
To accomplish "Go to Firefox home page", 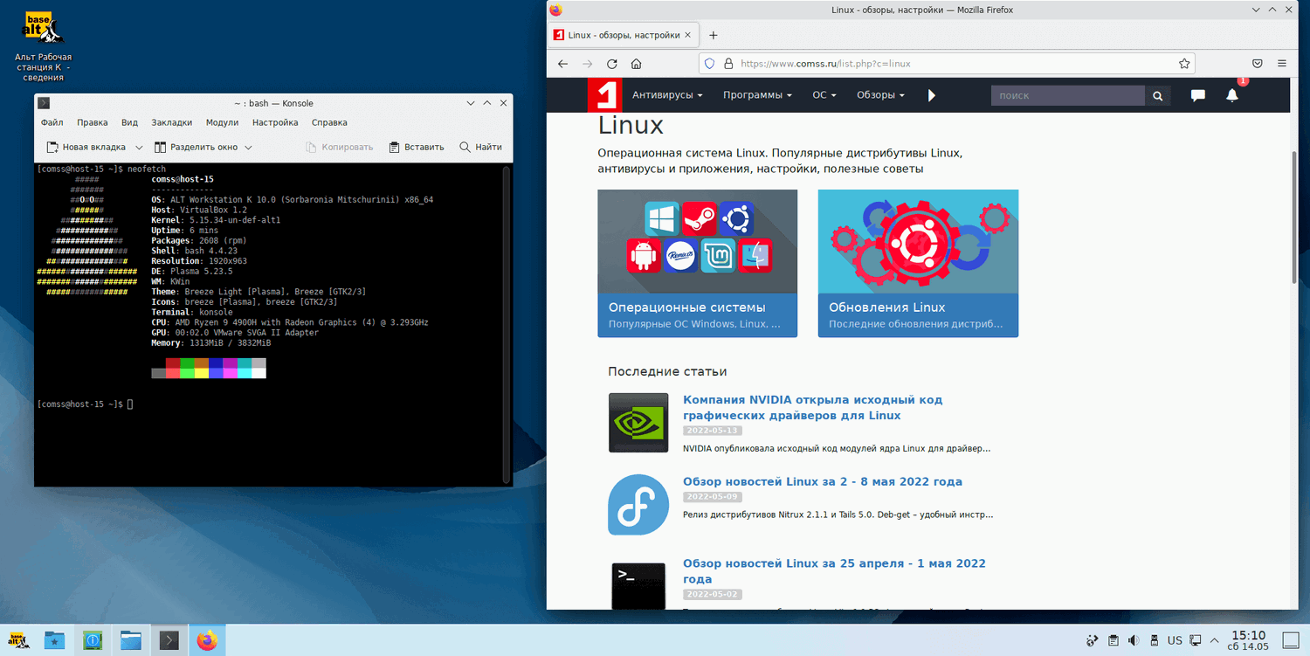I will [637, 64].
